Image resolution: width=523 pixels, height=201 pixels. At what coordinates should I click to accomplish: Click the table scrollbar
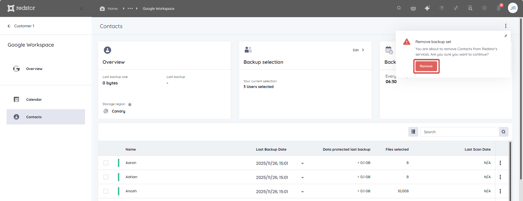(510, 171)
